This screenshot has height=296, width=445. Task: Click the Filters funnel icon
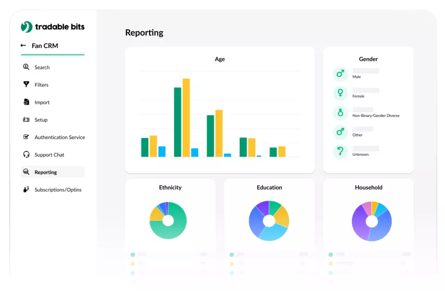(26, 85)
